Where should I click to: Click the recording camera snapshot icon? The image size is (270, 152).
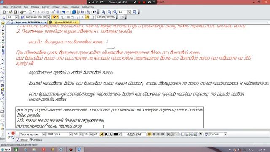pos(149,2)
